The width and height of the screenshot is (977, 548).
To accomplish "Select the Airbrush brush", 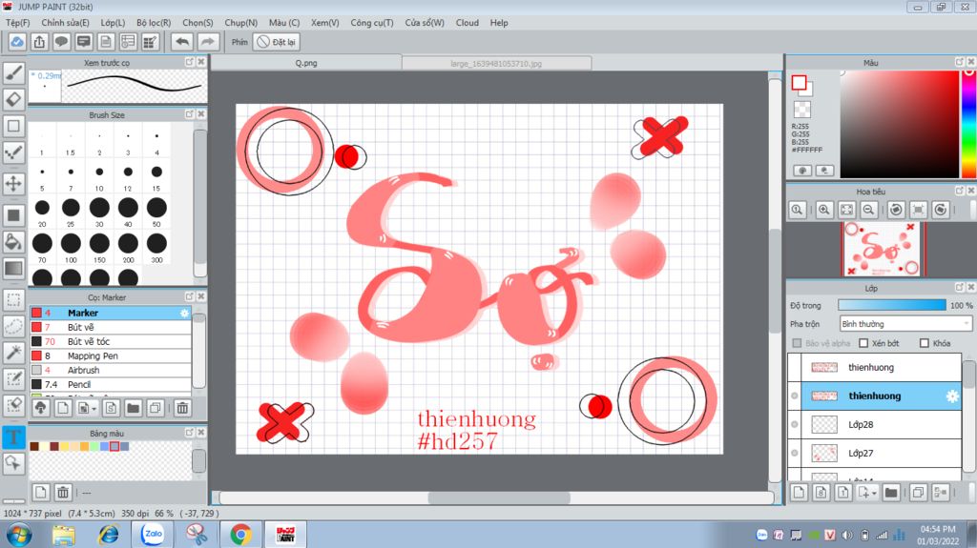I will 111,370.
